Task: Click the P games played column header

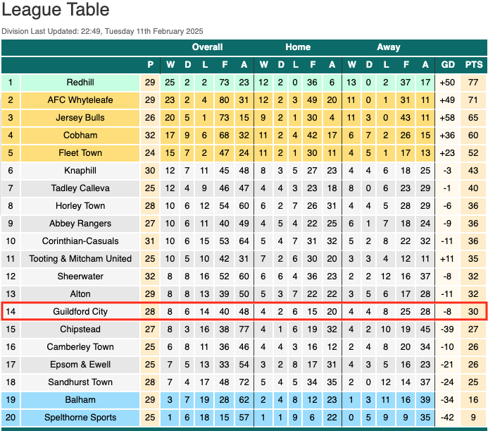Action: pos(150,65)
